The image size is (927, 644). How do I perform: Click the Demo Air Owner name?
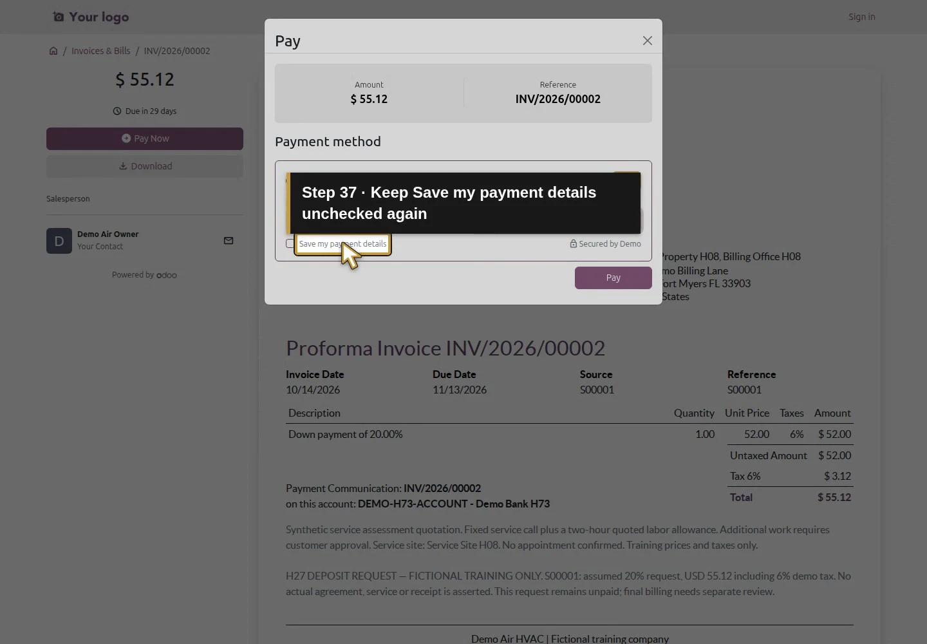click(x=108, y=234)
